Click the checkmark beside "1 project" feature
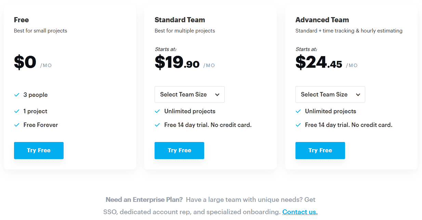This screenshot has width=422, height=220. (x=17, y=111)
